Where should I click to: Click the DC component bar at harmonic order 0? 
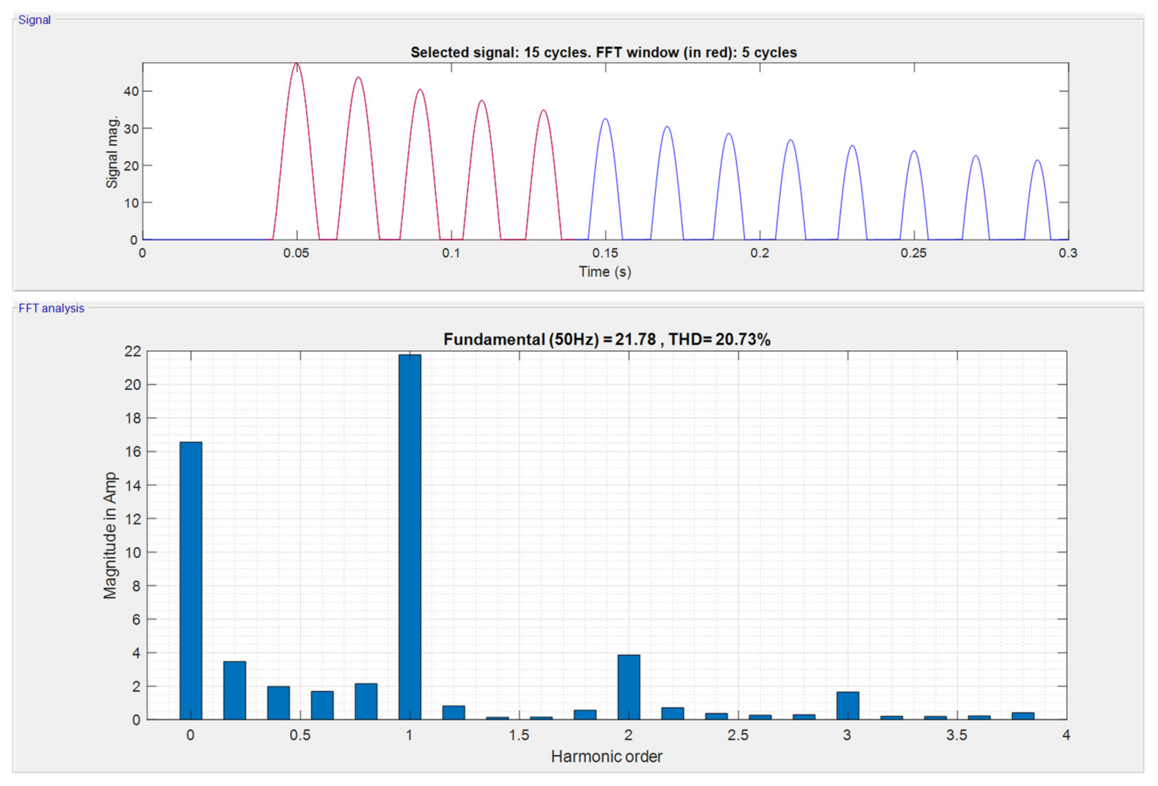[x=191, y=580]
